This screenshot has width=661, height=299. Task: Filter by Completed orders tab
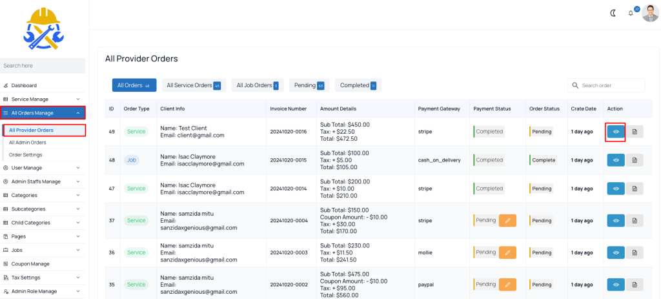[358, 85]
